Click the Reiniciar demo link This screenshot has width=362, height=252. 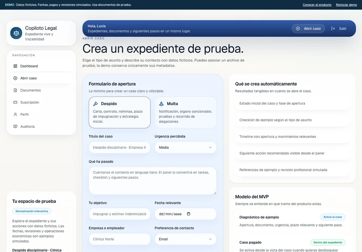coord(346,5)
